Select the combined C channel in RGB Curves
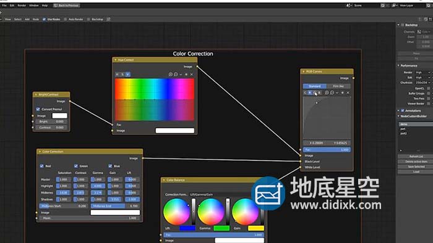 click(x=305, y=93)
